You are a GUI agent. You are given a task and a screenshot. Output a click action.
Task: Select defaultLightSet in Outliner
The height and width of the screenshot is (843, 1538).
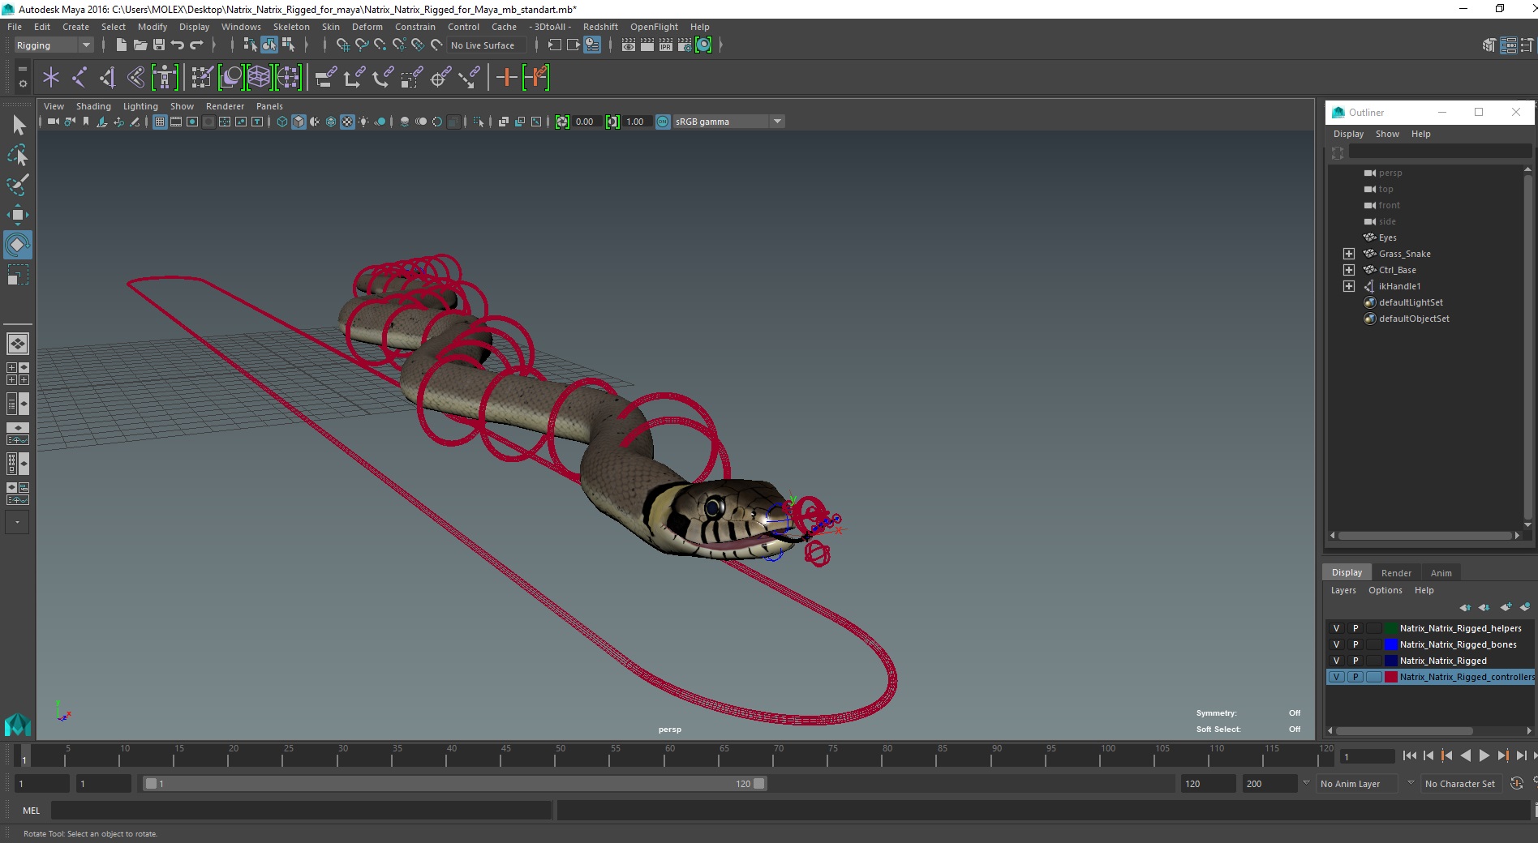[1411, 302]
